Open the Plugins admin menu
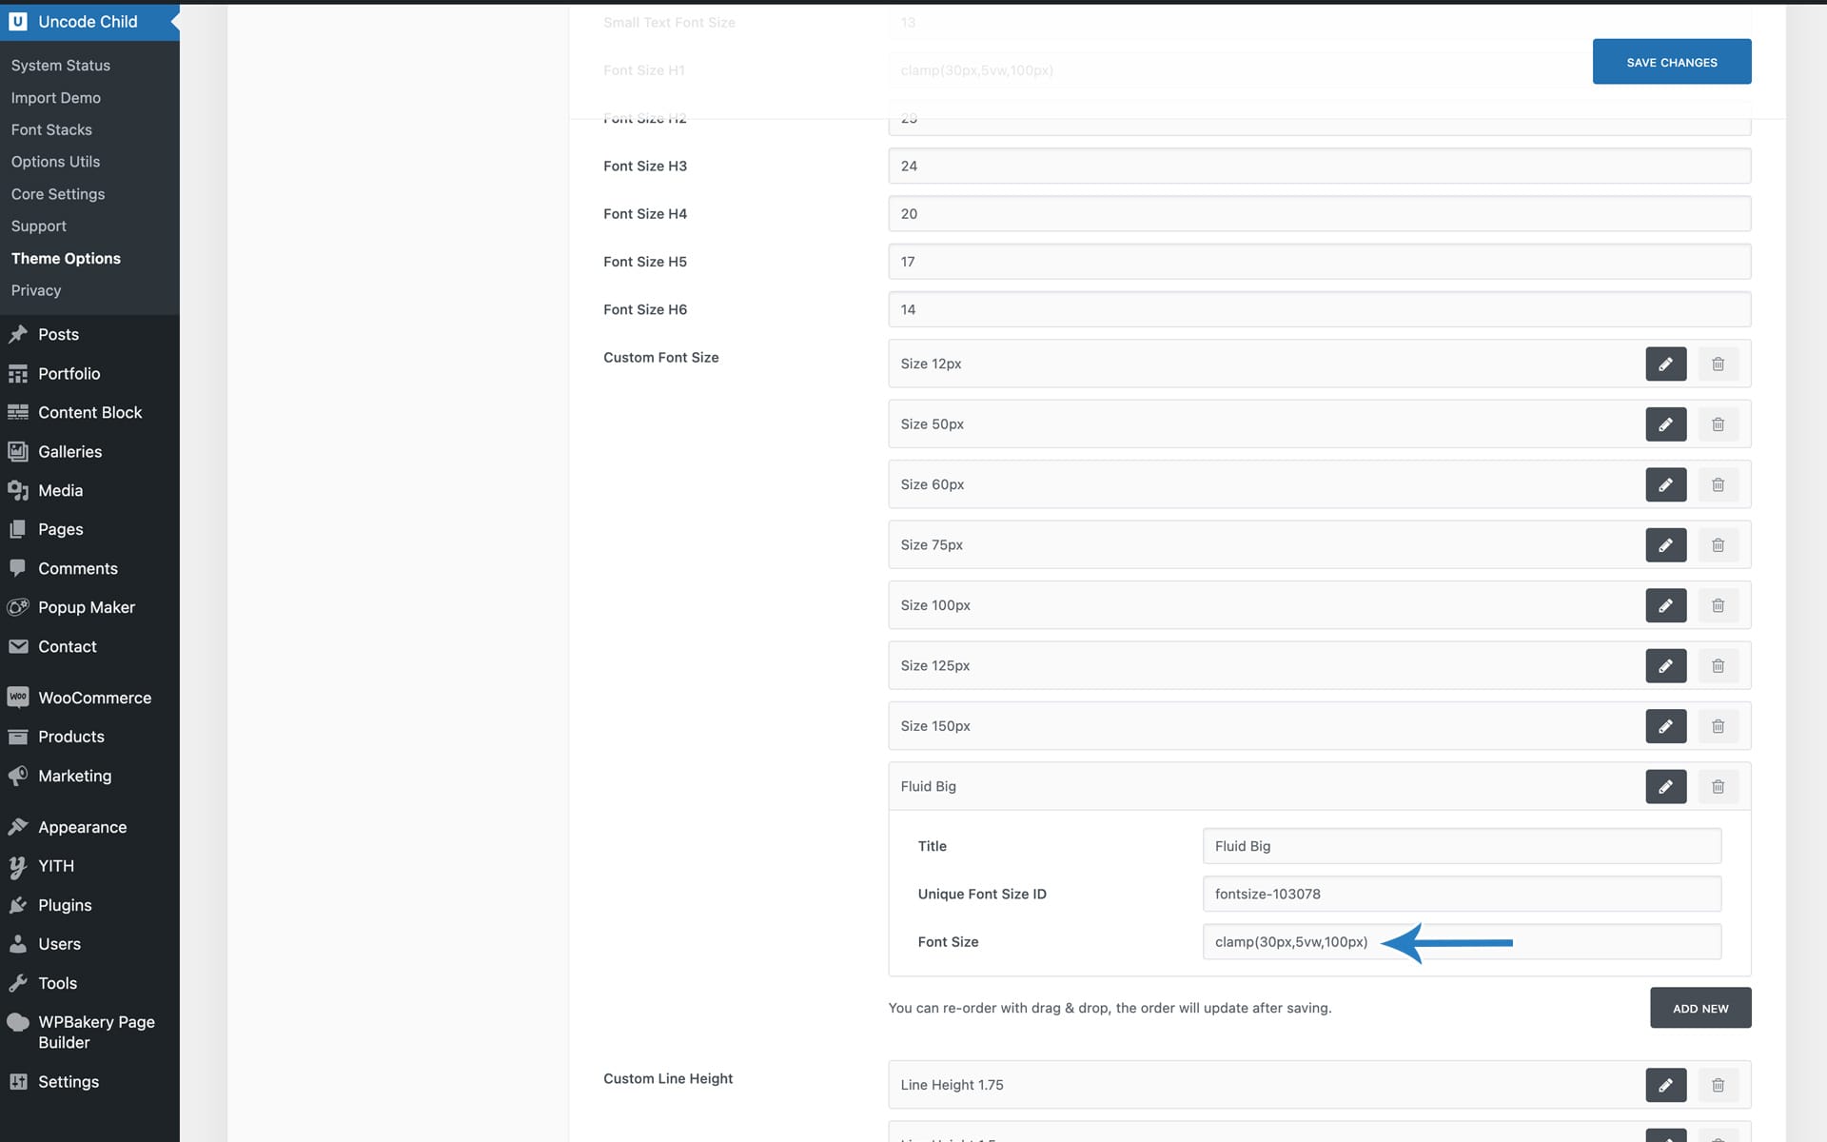 pyautogui.click(x=65, y=905)
